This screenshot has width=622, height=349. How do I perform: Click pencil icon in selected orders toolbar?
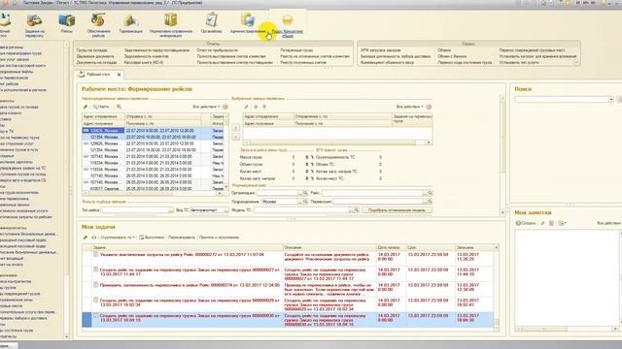(x=246, y=107)
